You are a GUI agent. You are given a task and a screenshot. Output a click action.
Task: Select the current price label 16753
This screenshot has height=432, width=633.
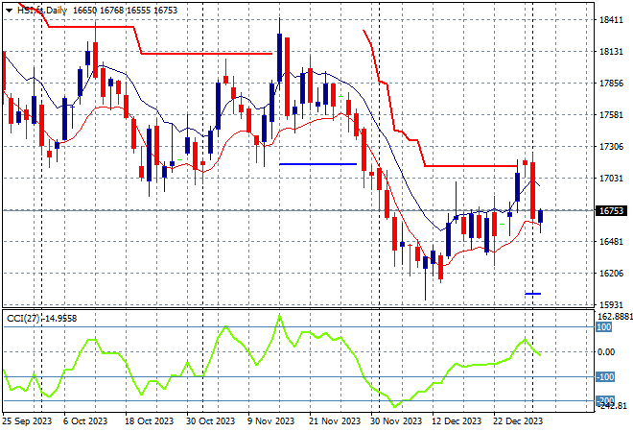pos(611,210)
